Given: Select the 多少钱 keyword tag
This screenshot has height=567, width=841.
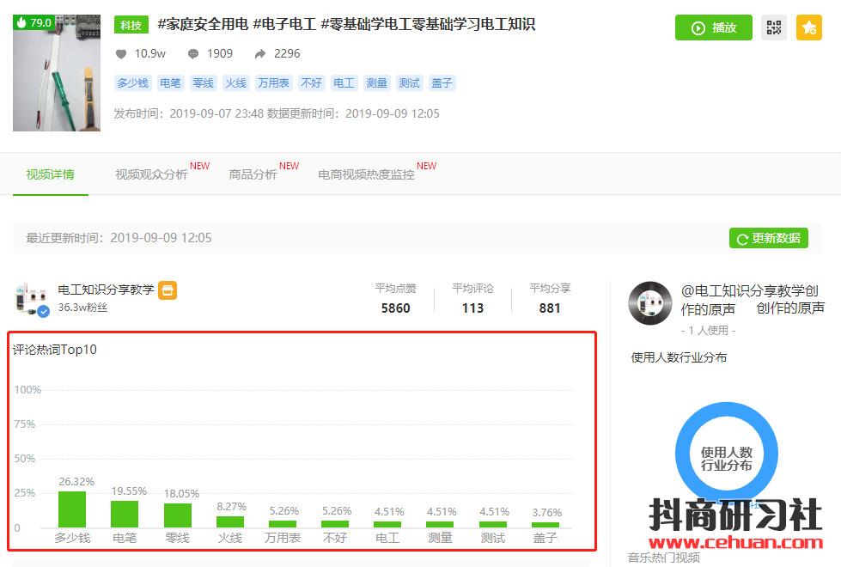Looking at the screenshot, I should (x=132, y=83).
